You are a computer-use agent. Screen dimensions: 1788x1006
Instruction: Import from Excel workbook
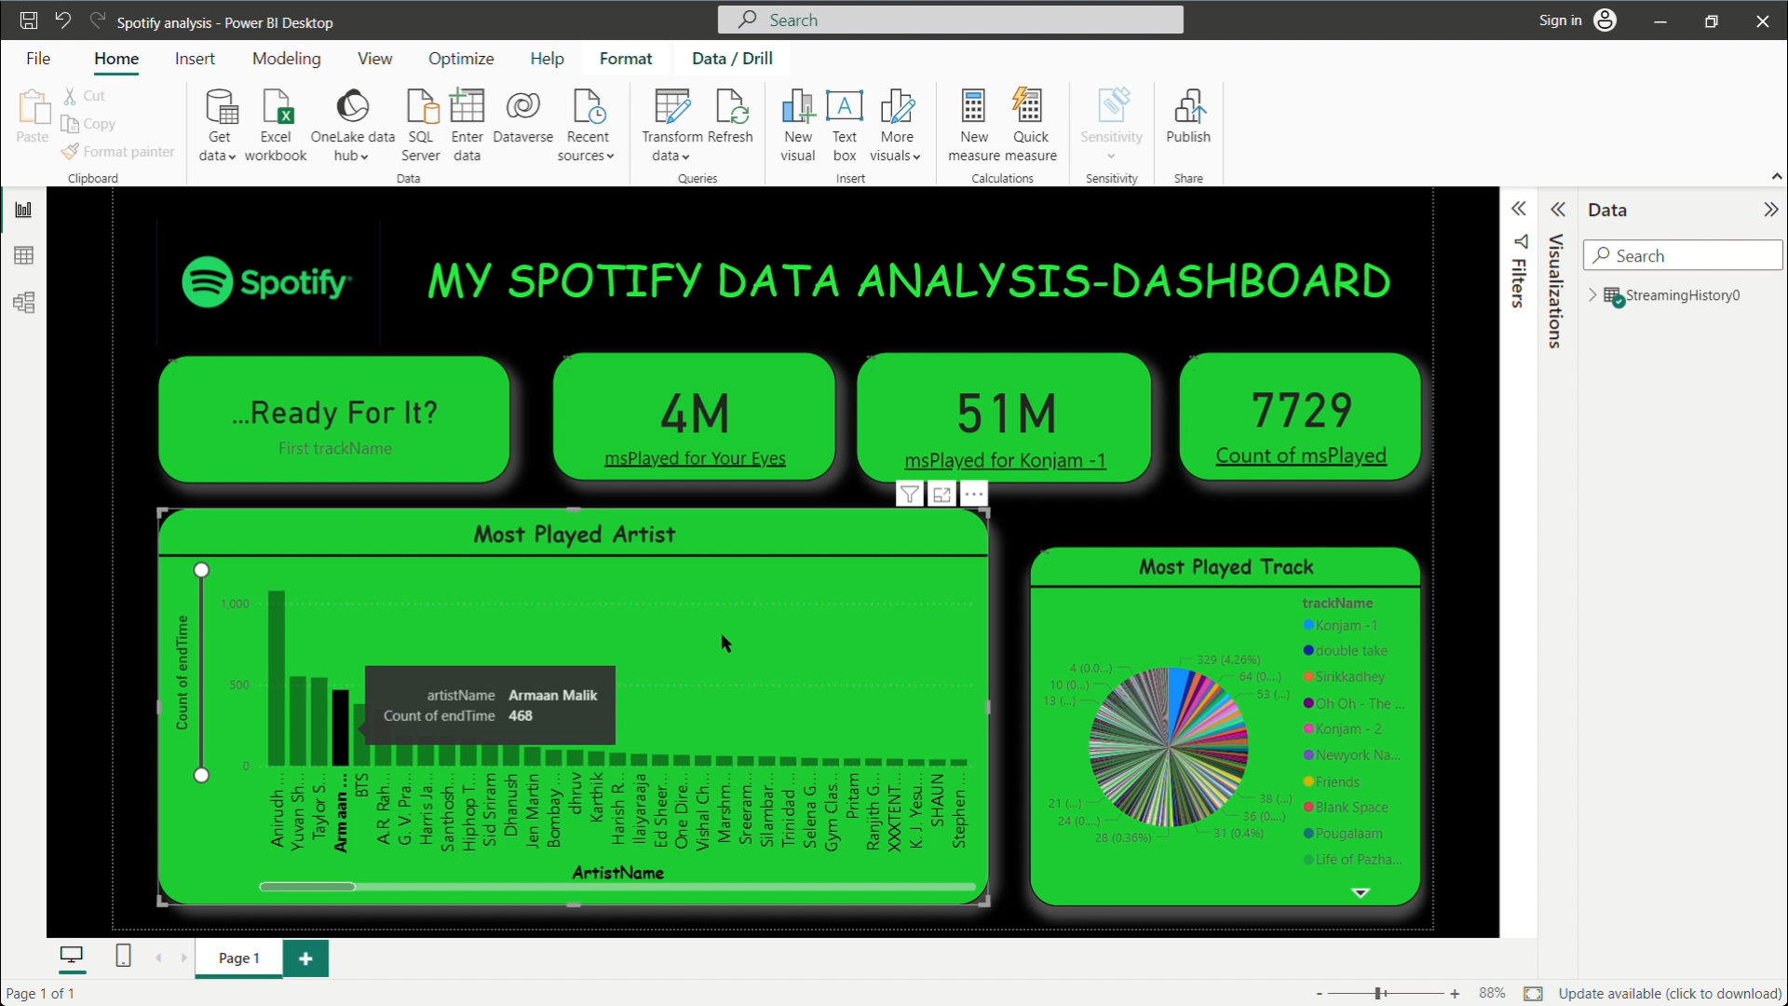point(276,125)
